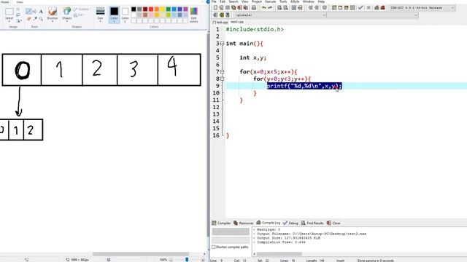Open the Project menu in Dev-C++

click(x=257, y=1)
